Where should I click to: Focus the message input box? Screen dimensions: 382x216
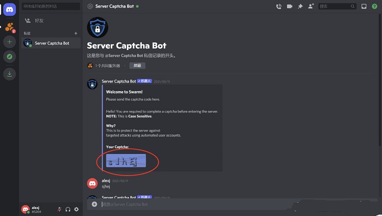[195, 205]
